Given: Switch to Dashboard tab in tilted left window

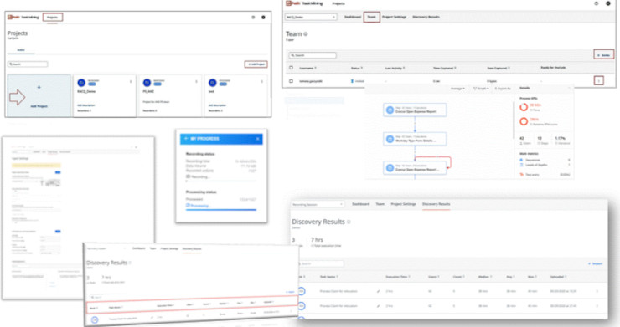Looking at the screenshot, I should coord(138,248).
